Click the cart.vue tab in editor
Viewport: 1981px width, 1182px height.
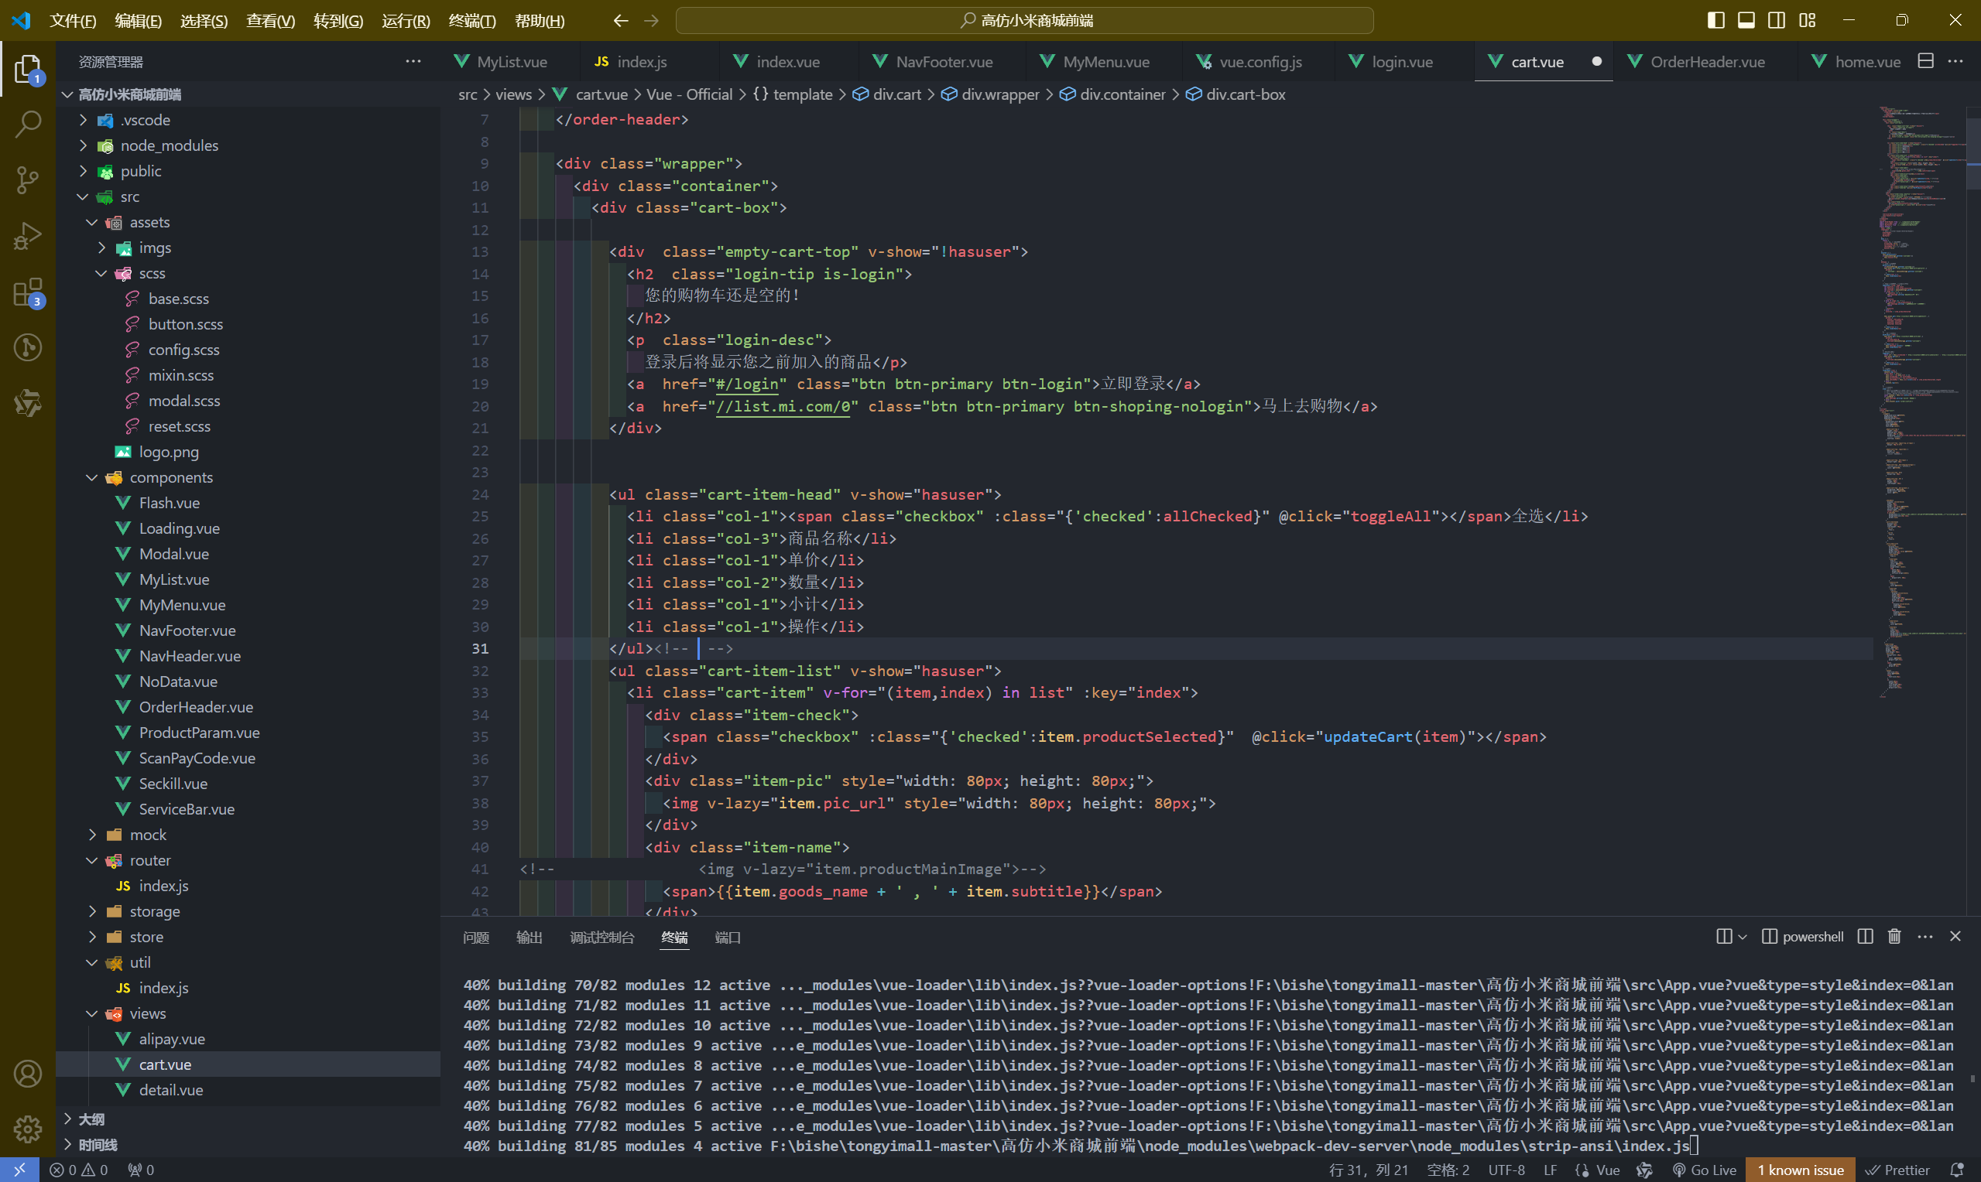[x=1534, y=60]
